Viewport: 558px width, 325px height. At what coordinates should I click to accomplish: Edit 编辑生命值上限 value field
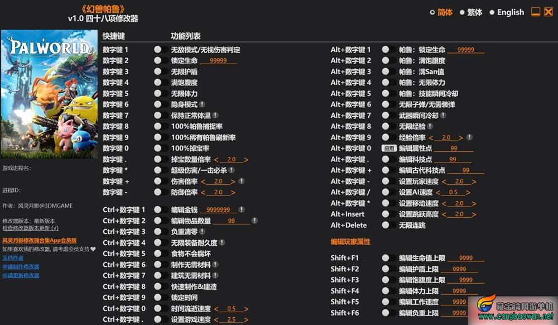click(x=466, y=258)
